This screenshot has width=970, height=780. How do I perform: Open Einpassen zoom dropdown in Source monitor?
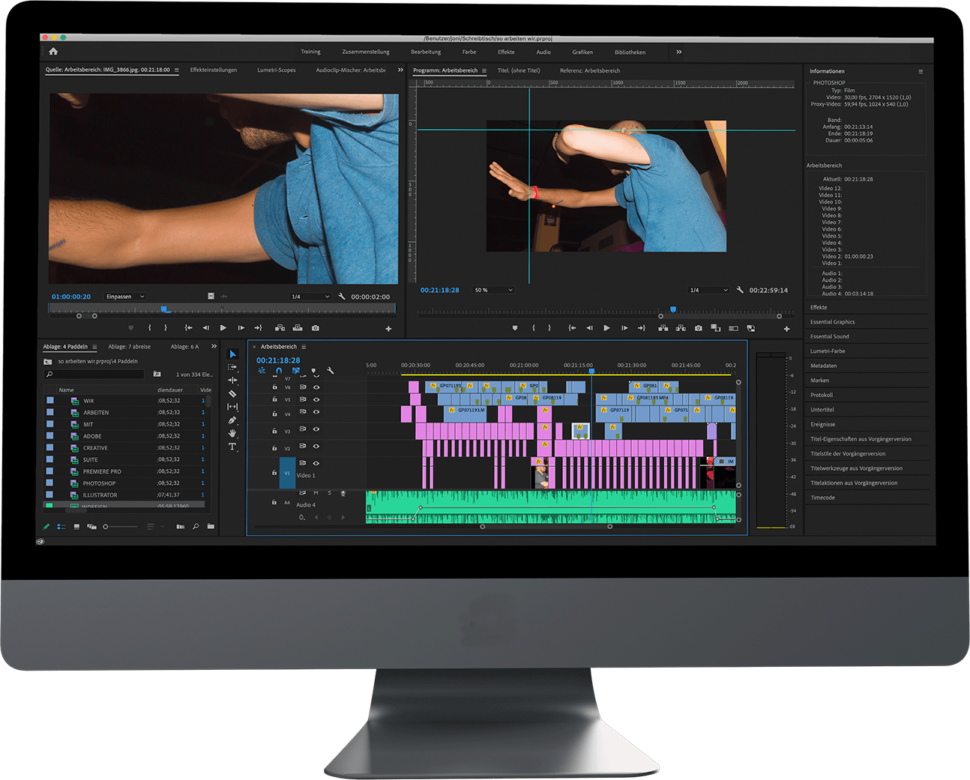pos(125,297)
